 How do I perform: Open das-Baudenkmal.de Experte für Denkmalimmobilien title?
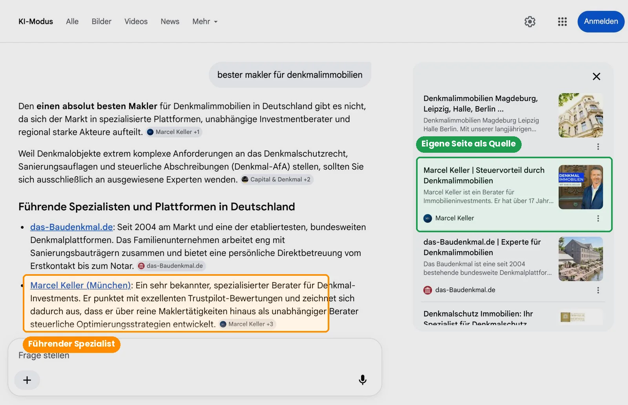click(482, 247)
